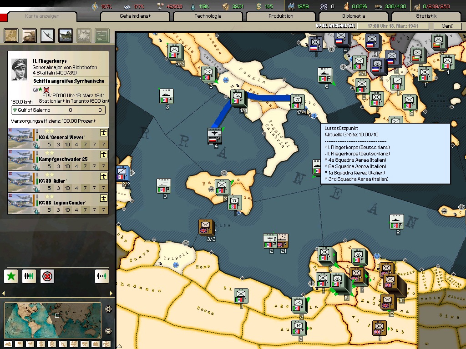Screen dimensions: 466x349
Task: Switch to the dollar-sign economic map mode
Action: pyautogui.click(x=41, y=344)
